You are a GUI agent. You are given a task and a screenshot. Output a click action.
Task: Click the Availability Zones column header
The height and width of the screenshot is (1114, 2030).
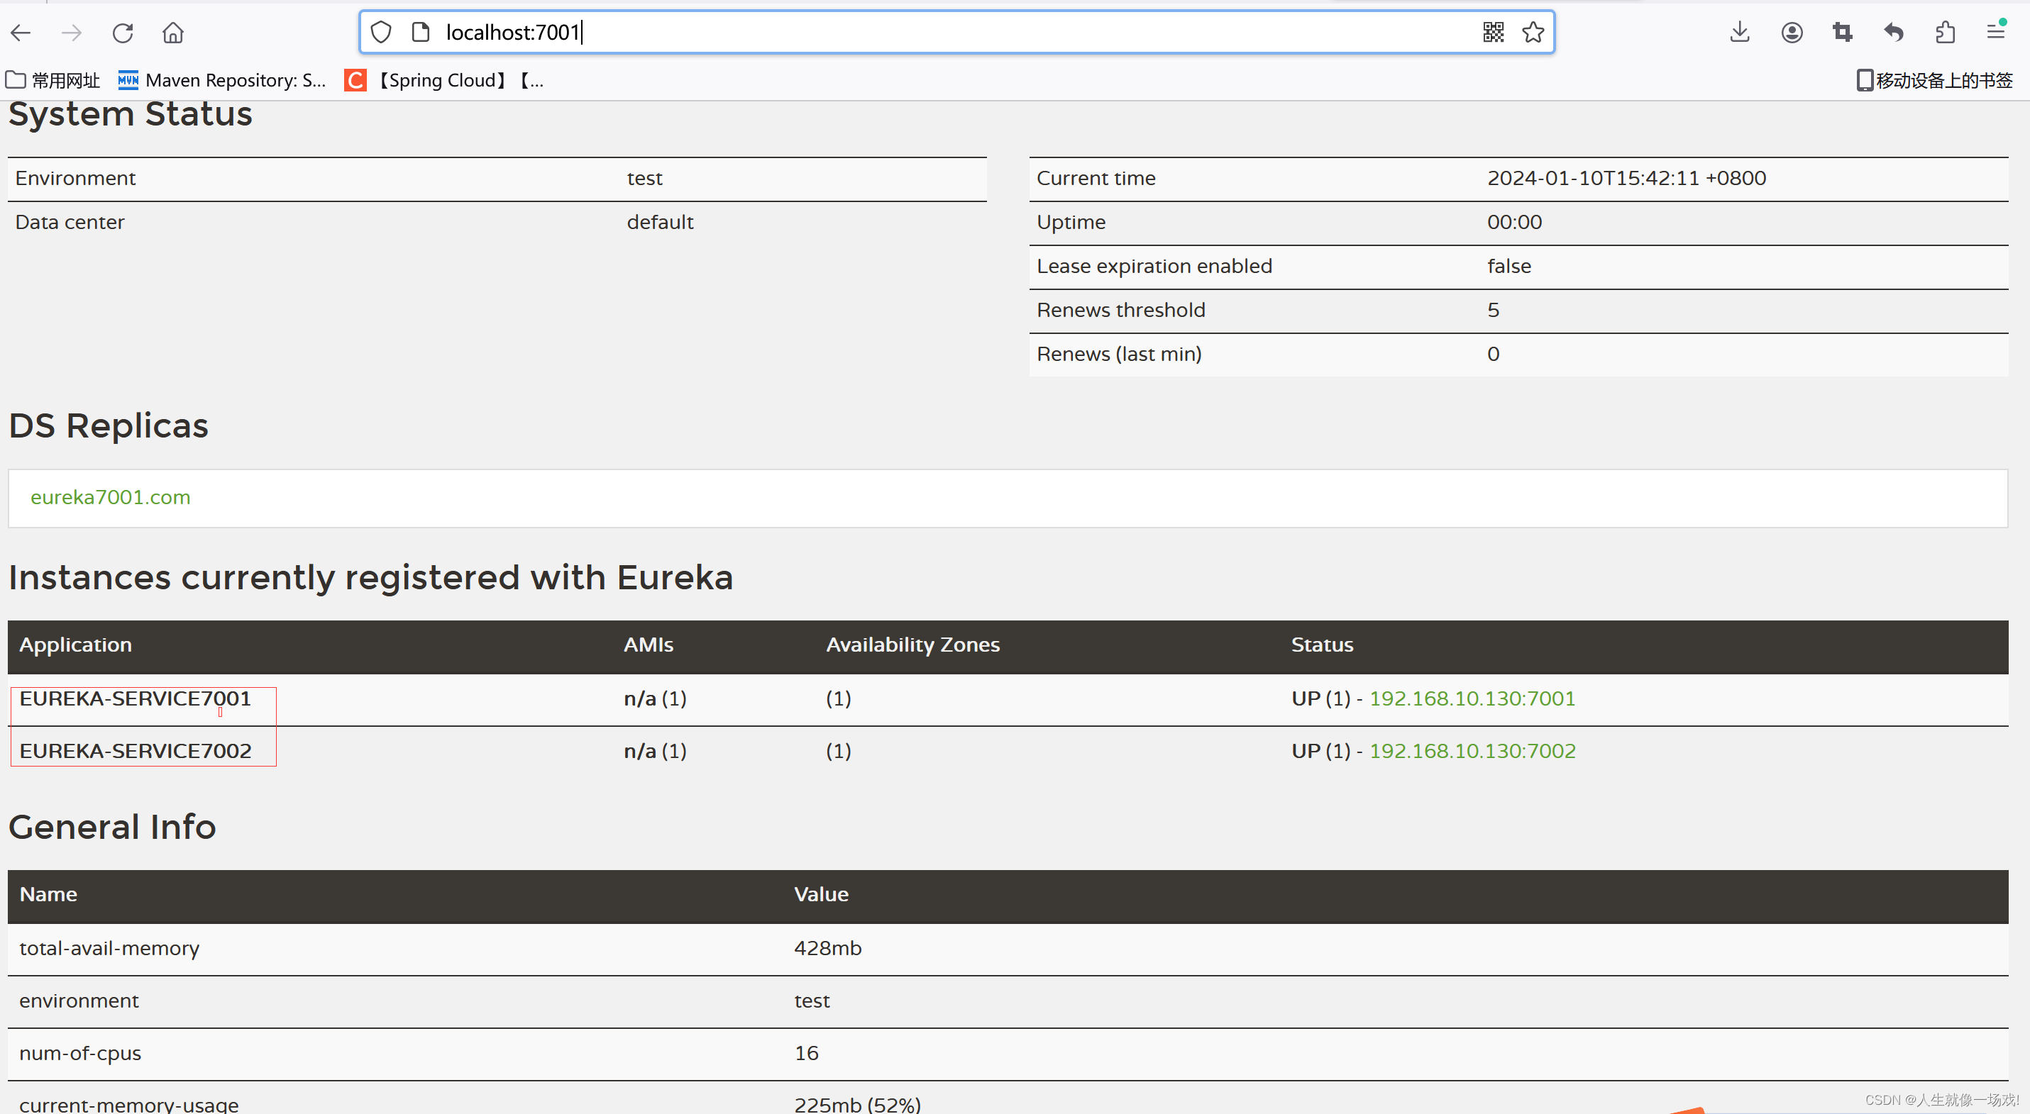point(912,645)
